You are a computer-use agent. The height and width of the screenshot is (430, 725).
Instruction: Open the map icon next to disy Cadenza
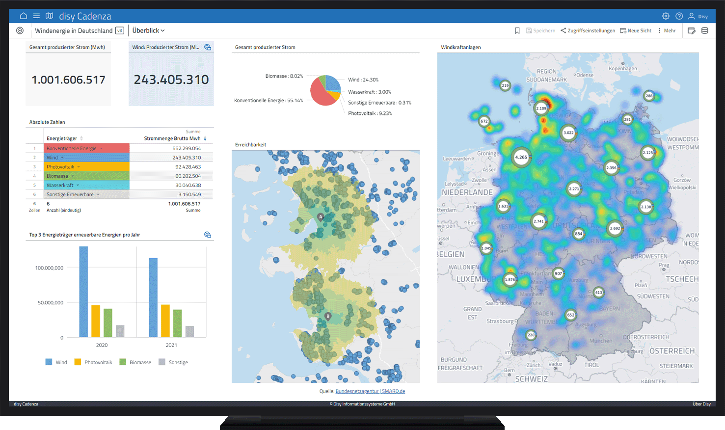(49, 15)
